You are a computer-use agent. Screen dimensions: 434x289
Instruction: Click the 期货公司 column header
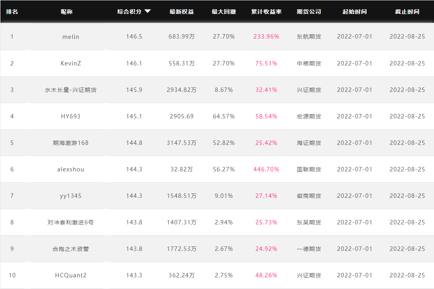(309, 12)
